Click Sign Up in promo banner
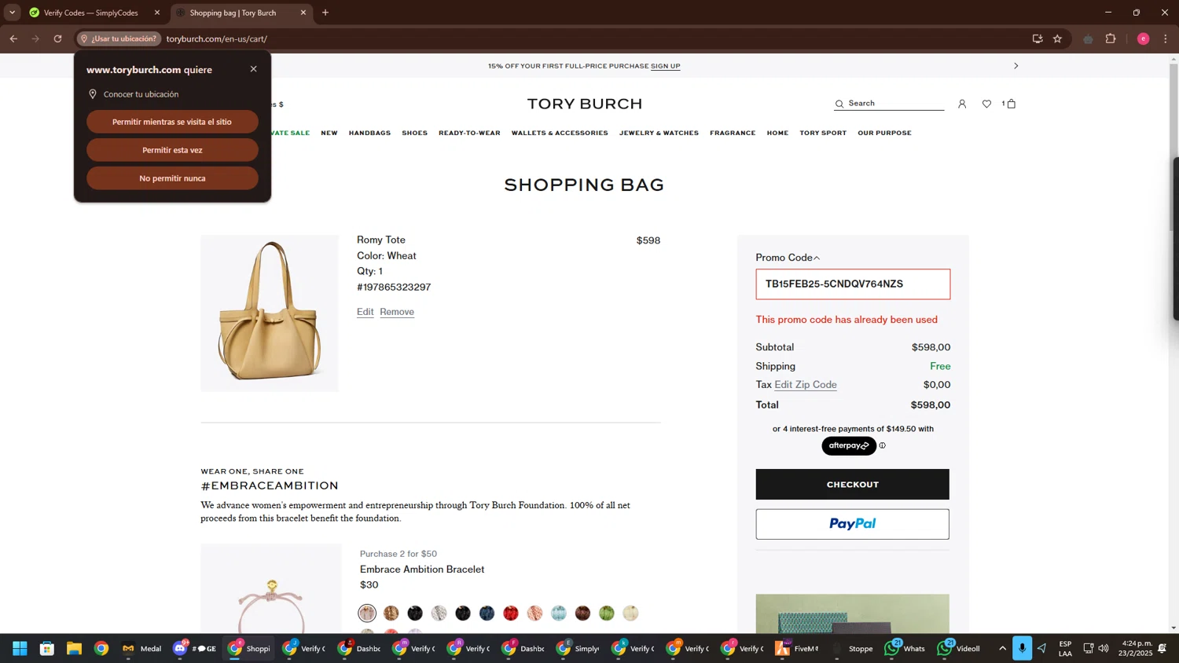The width and height of the screenshot is (1179, 663). point(666,66)
